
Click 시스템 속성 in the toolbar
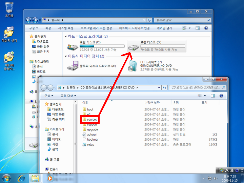(66, 28)
